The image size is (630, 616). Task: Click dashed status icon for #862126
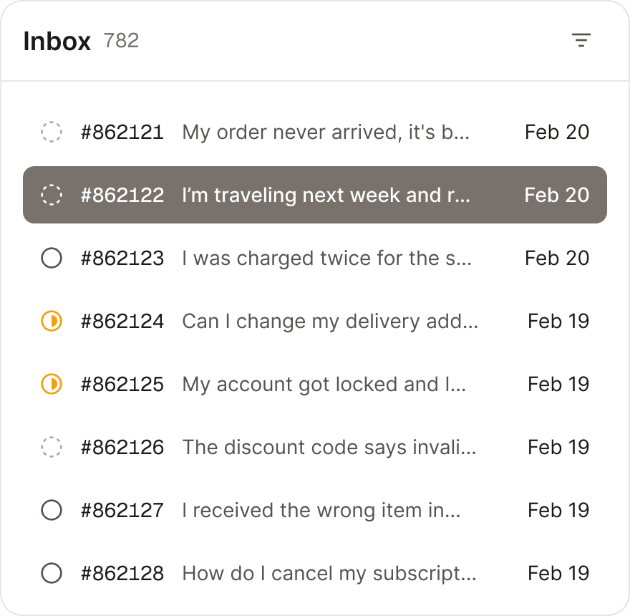point(52,447)
